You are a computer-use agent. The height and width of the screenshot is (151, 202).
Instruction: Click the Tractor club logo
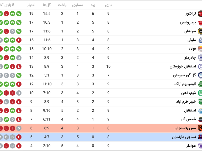click(200, 14)
